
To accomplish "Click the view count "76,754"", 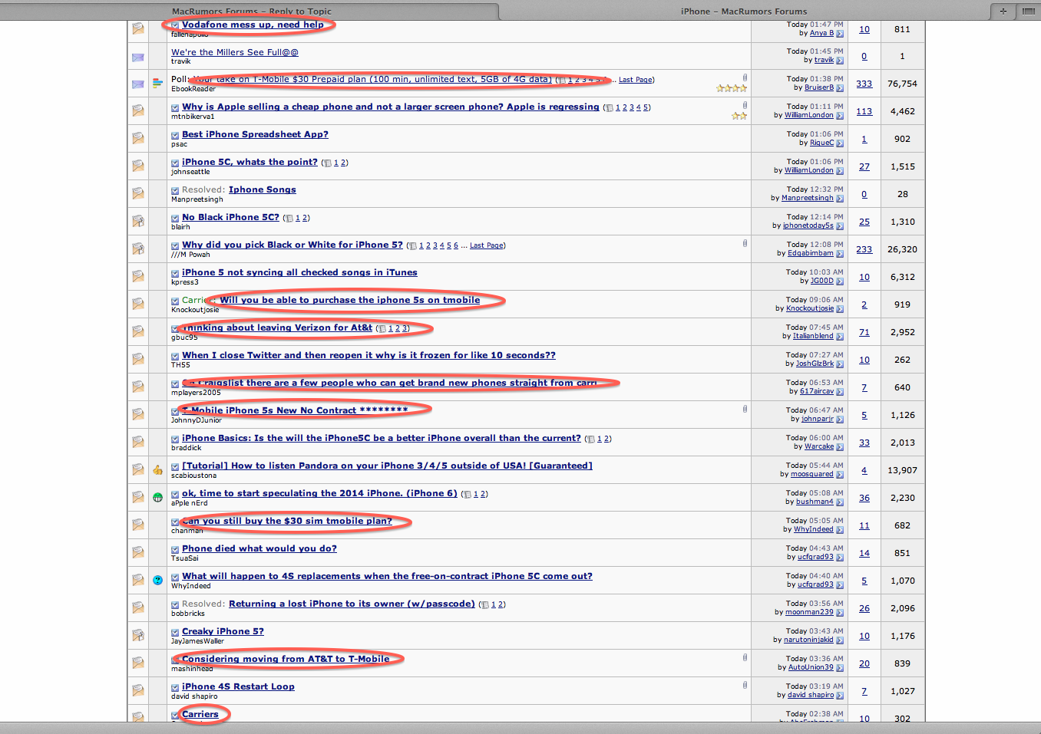I will point(903,84).
